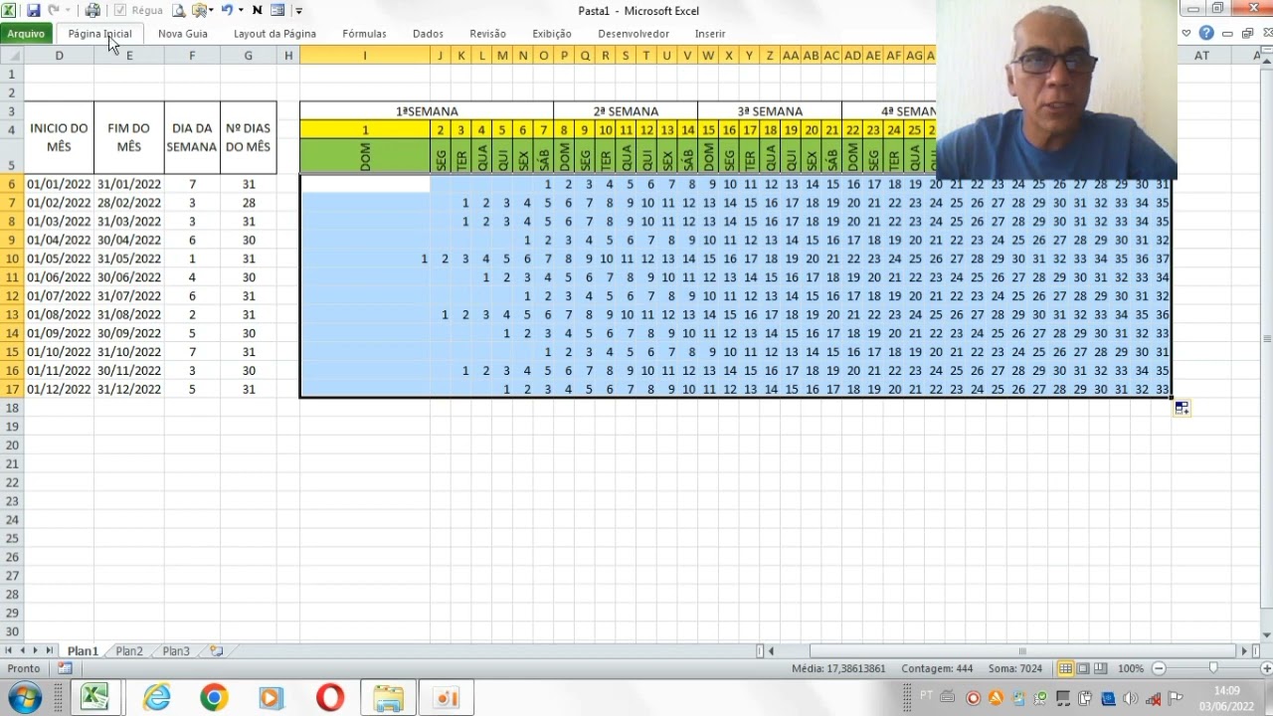Save the workbook with the floppy icon
Image resolution: width=1273 pixels, height=716 pixels.
(x=33, y=10)
